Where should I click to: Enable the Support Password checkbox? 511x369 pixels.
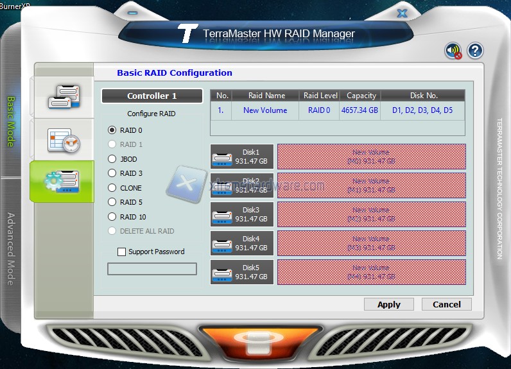[122, 252]
